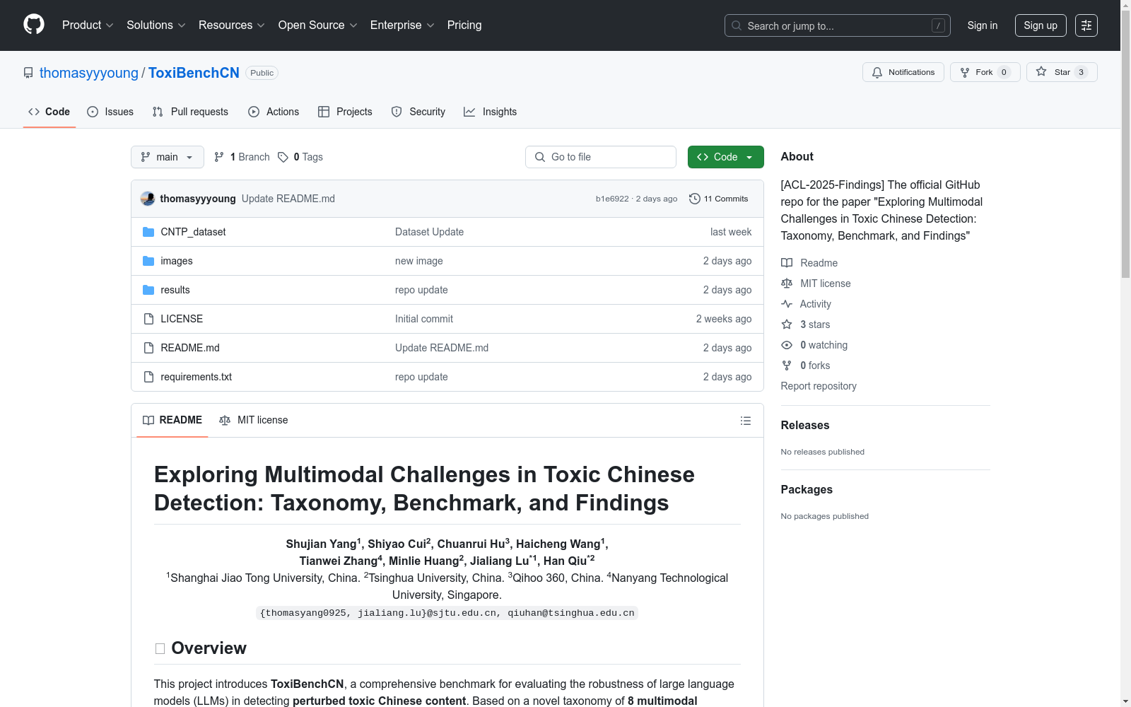Click the repository icon before the owner name
1131x707 pixels.
28,73
